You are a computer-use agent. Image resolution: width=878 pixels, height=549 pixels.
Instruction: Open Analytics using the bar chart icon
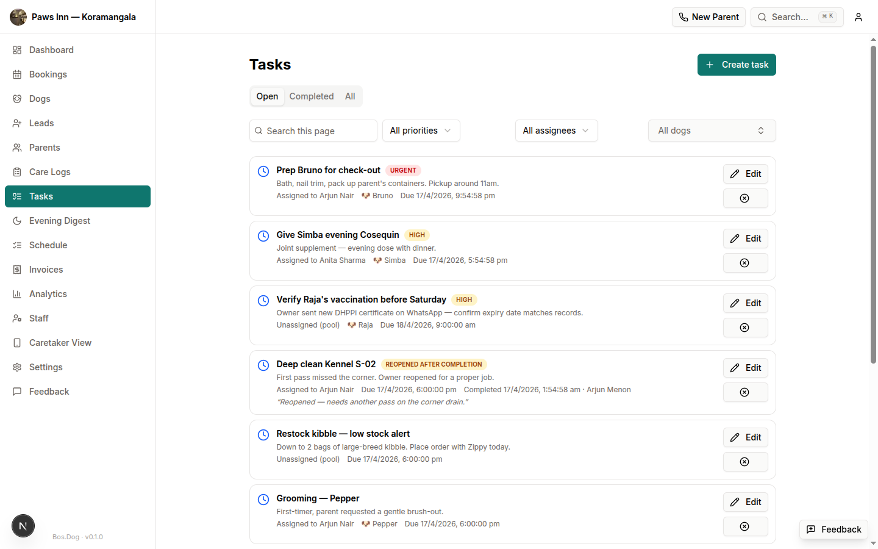16,293
